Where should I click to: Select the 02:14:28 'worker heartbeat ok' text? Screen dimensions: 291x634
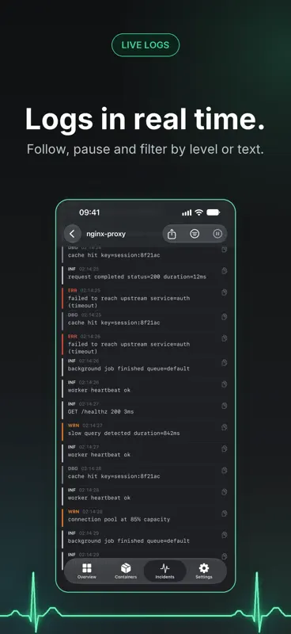coord(99,498)
